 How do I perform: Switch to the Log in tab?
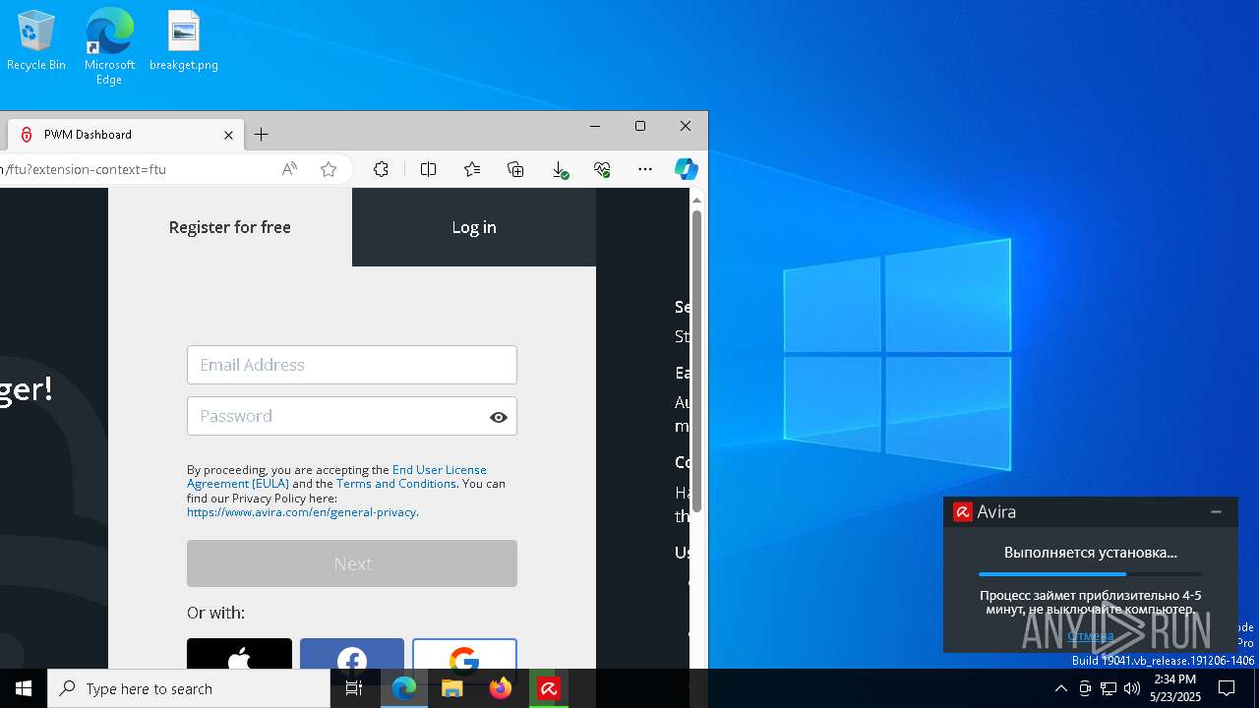474,227
